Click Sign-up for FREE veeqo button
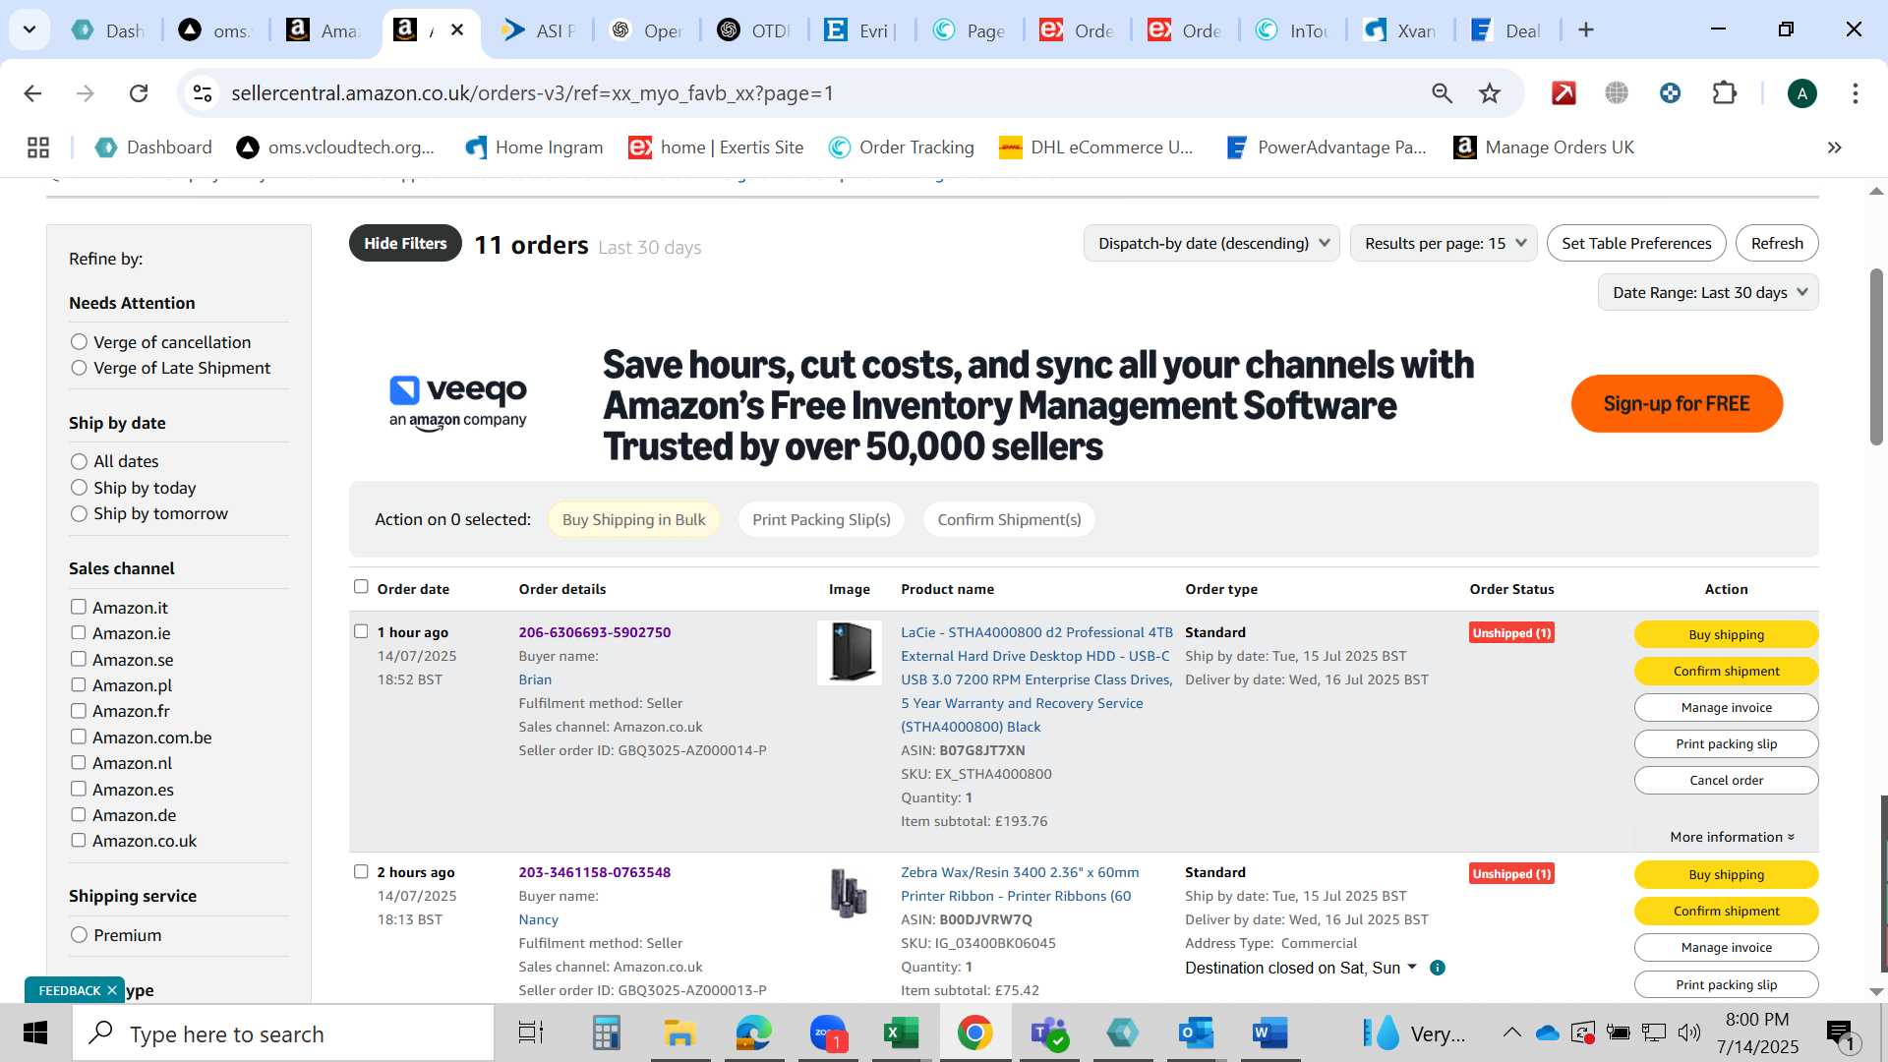1888x1062 pixels. [1677, 403]
